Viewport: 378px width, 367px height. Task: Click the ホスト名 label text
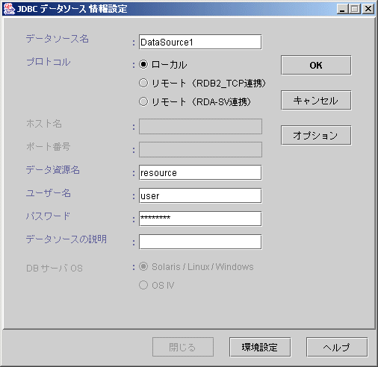(44, 124)
